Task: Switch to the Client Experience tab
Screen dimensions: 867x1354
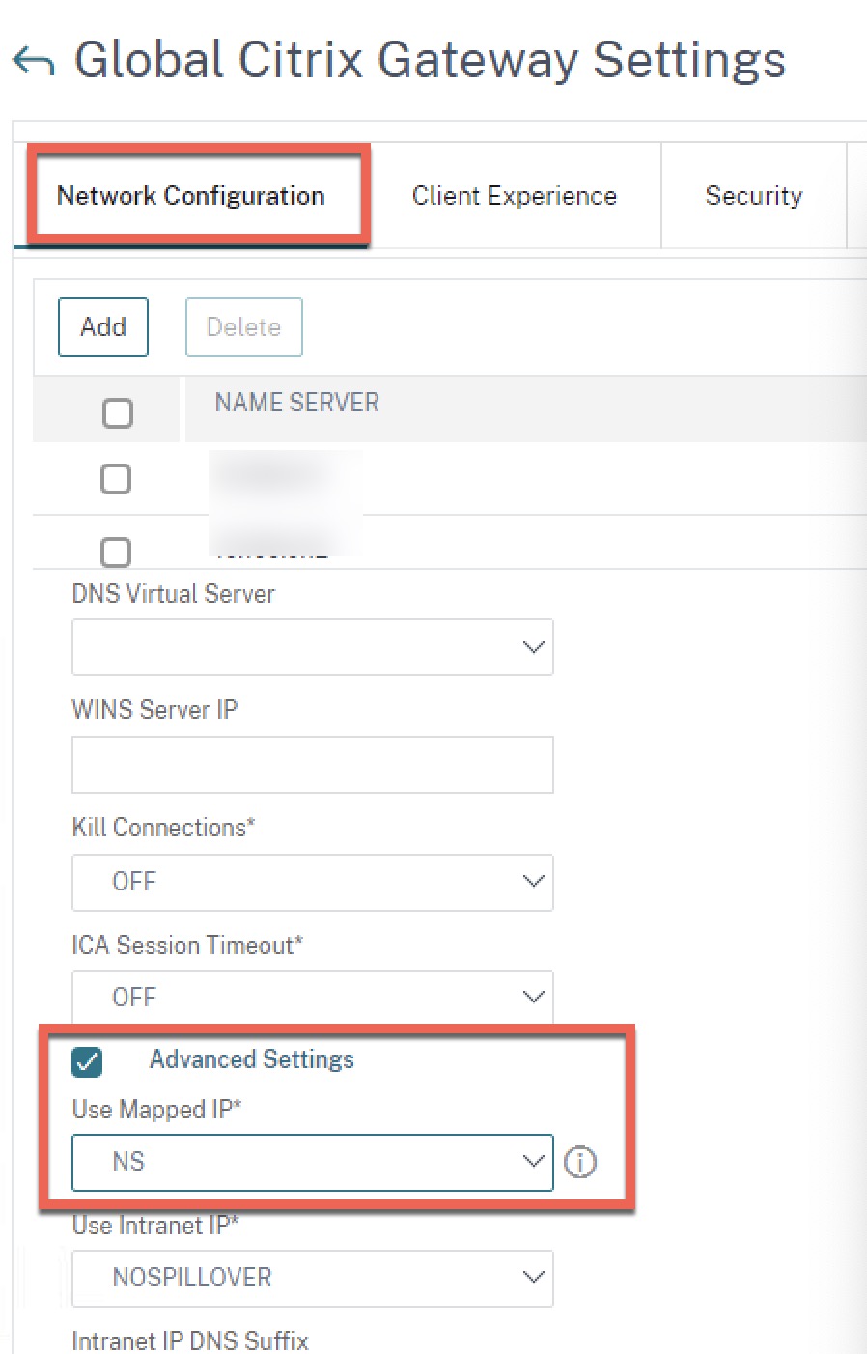Action: tap(514, 196)
